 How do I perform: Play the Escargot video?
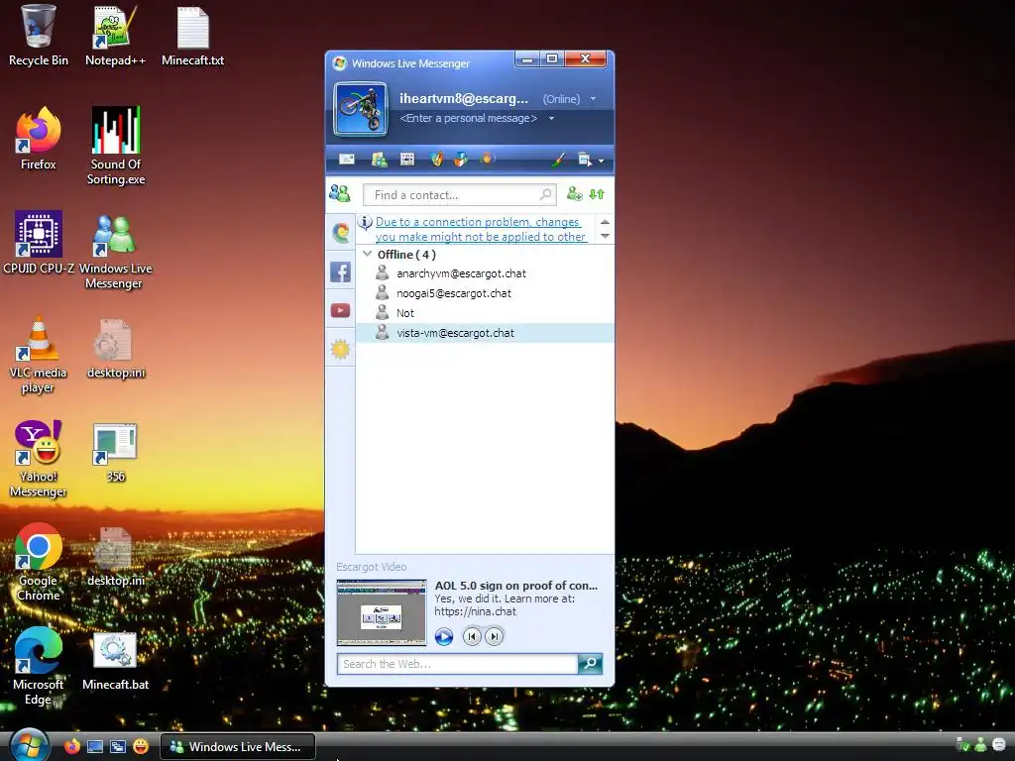[443, 637]
